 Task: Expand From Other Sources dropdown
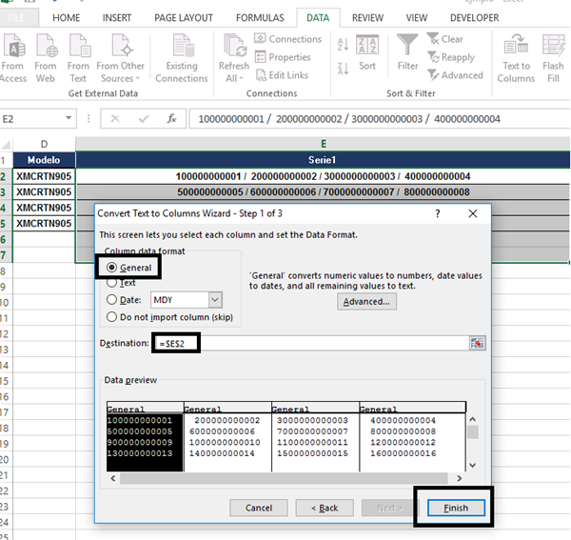(121, 78)
